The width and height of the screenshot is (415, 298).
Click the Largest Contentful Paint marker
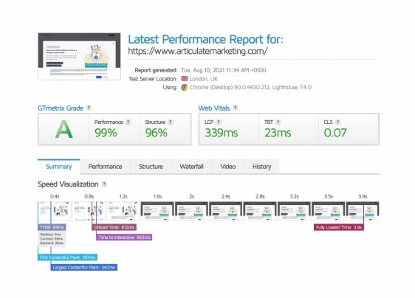click(x=84, y=267)
